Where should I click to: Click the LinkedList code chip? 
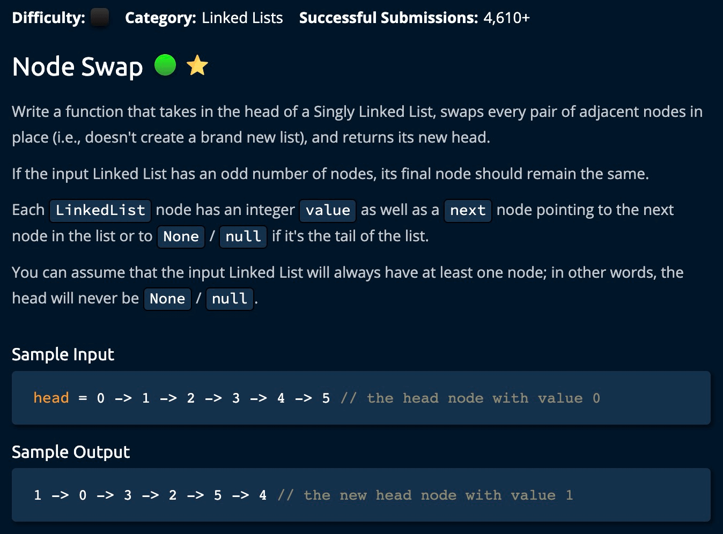pos(100,210)
